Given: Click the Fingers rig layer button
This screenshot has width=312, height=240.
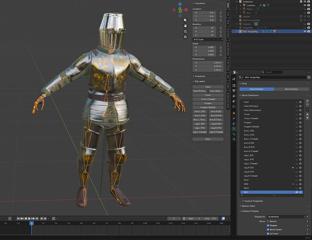Looking at the screenshot, I should click(x=208, y=103).
